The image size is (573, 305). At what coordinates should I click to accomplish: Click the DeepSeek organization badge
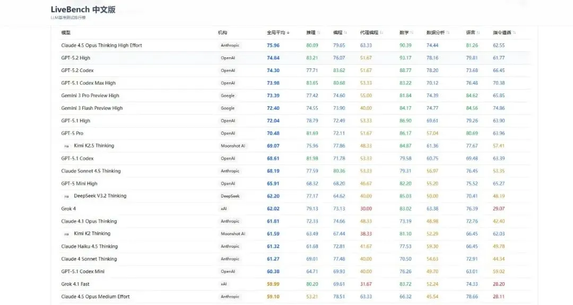(230, 196)
